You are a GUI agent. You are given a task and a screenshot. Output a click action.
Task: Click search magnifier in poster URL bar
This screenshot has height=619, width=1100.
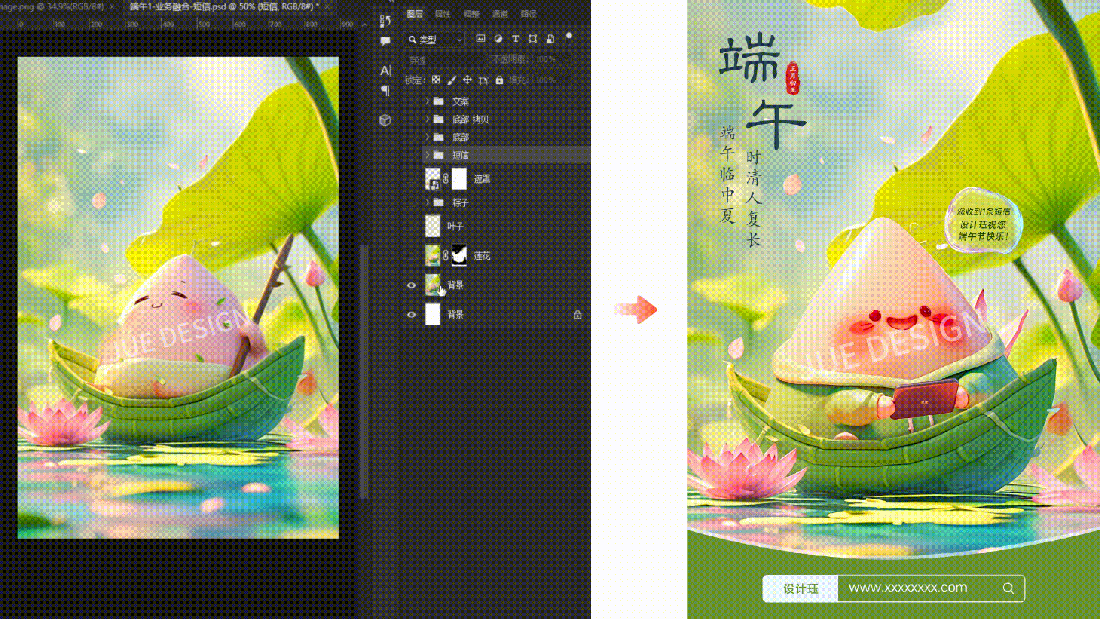(1008, 588)
